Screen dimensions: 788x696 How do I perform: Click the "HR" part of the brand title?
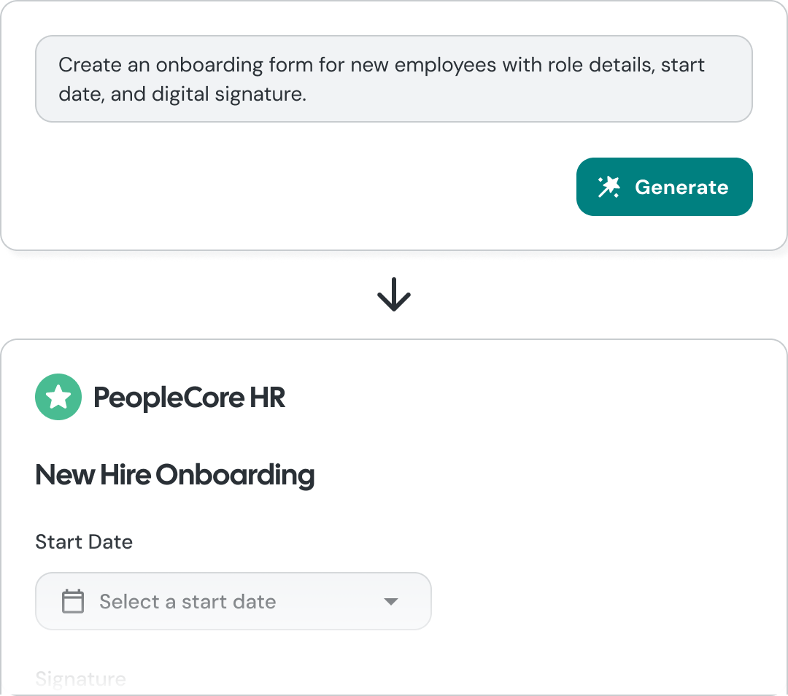(x=267, y=398)
